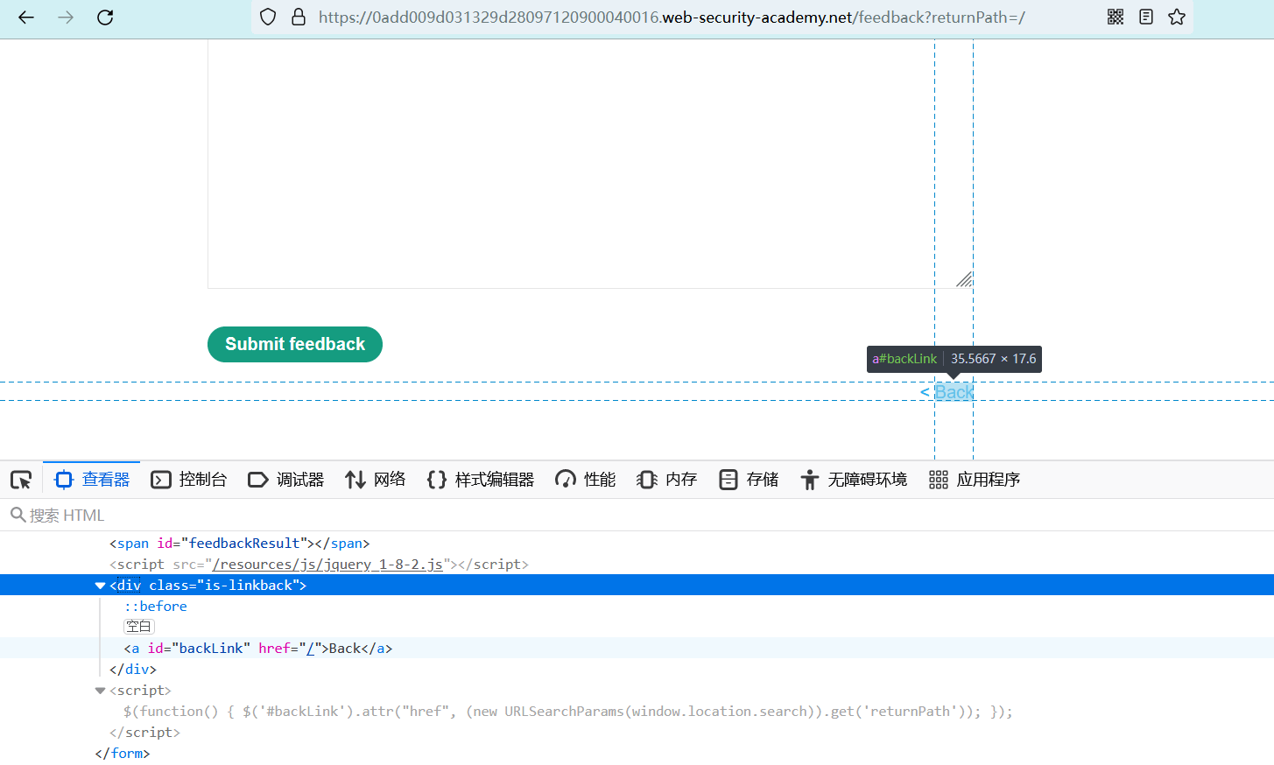Collapse the script node below the div

[x=100, y=691]
